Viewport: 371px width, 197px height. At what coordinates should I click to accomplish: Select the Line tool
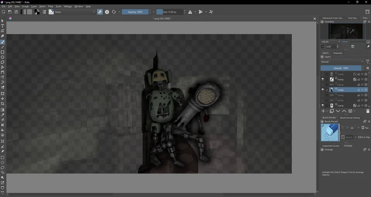coord(2,47)
